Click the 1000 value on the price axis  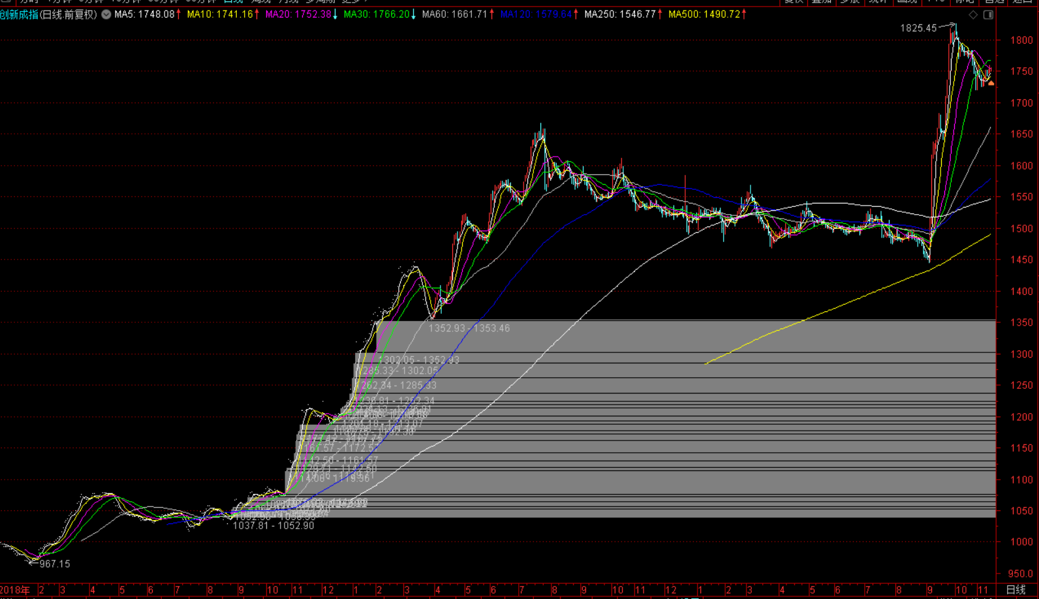1022,542
